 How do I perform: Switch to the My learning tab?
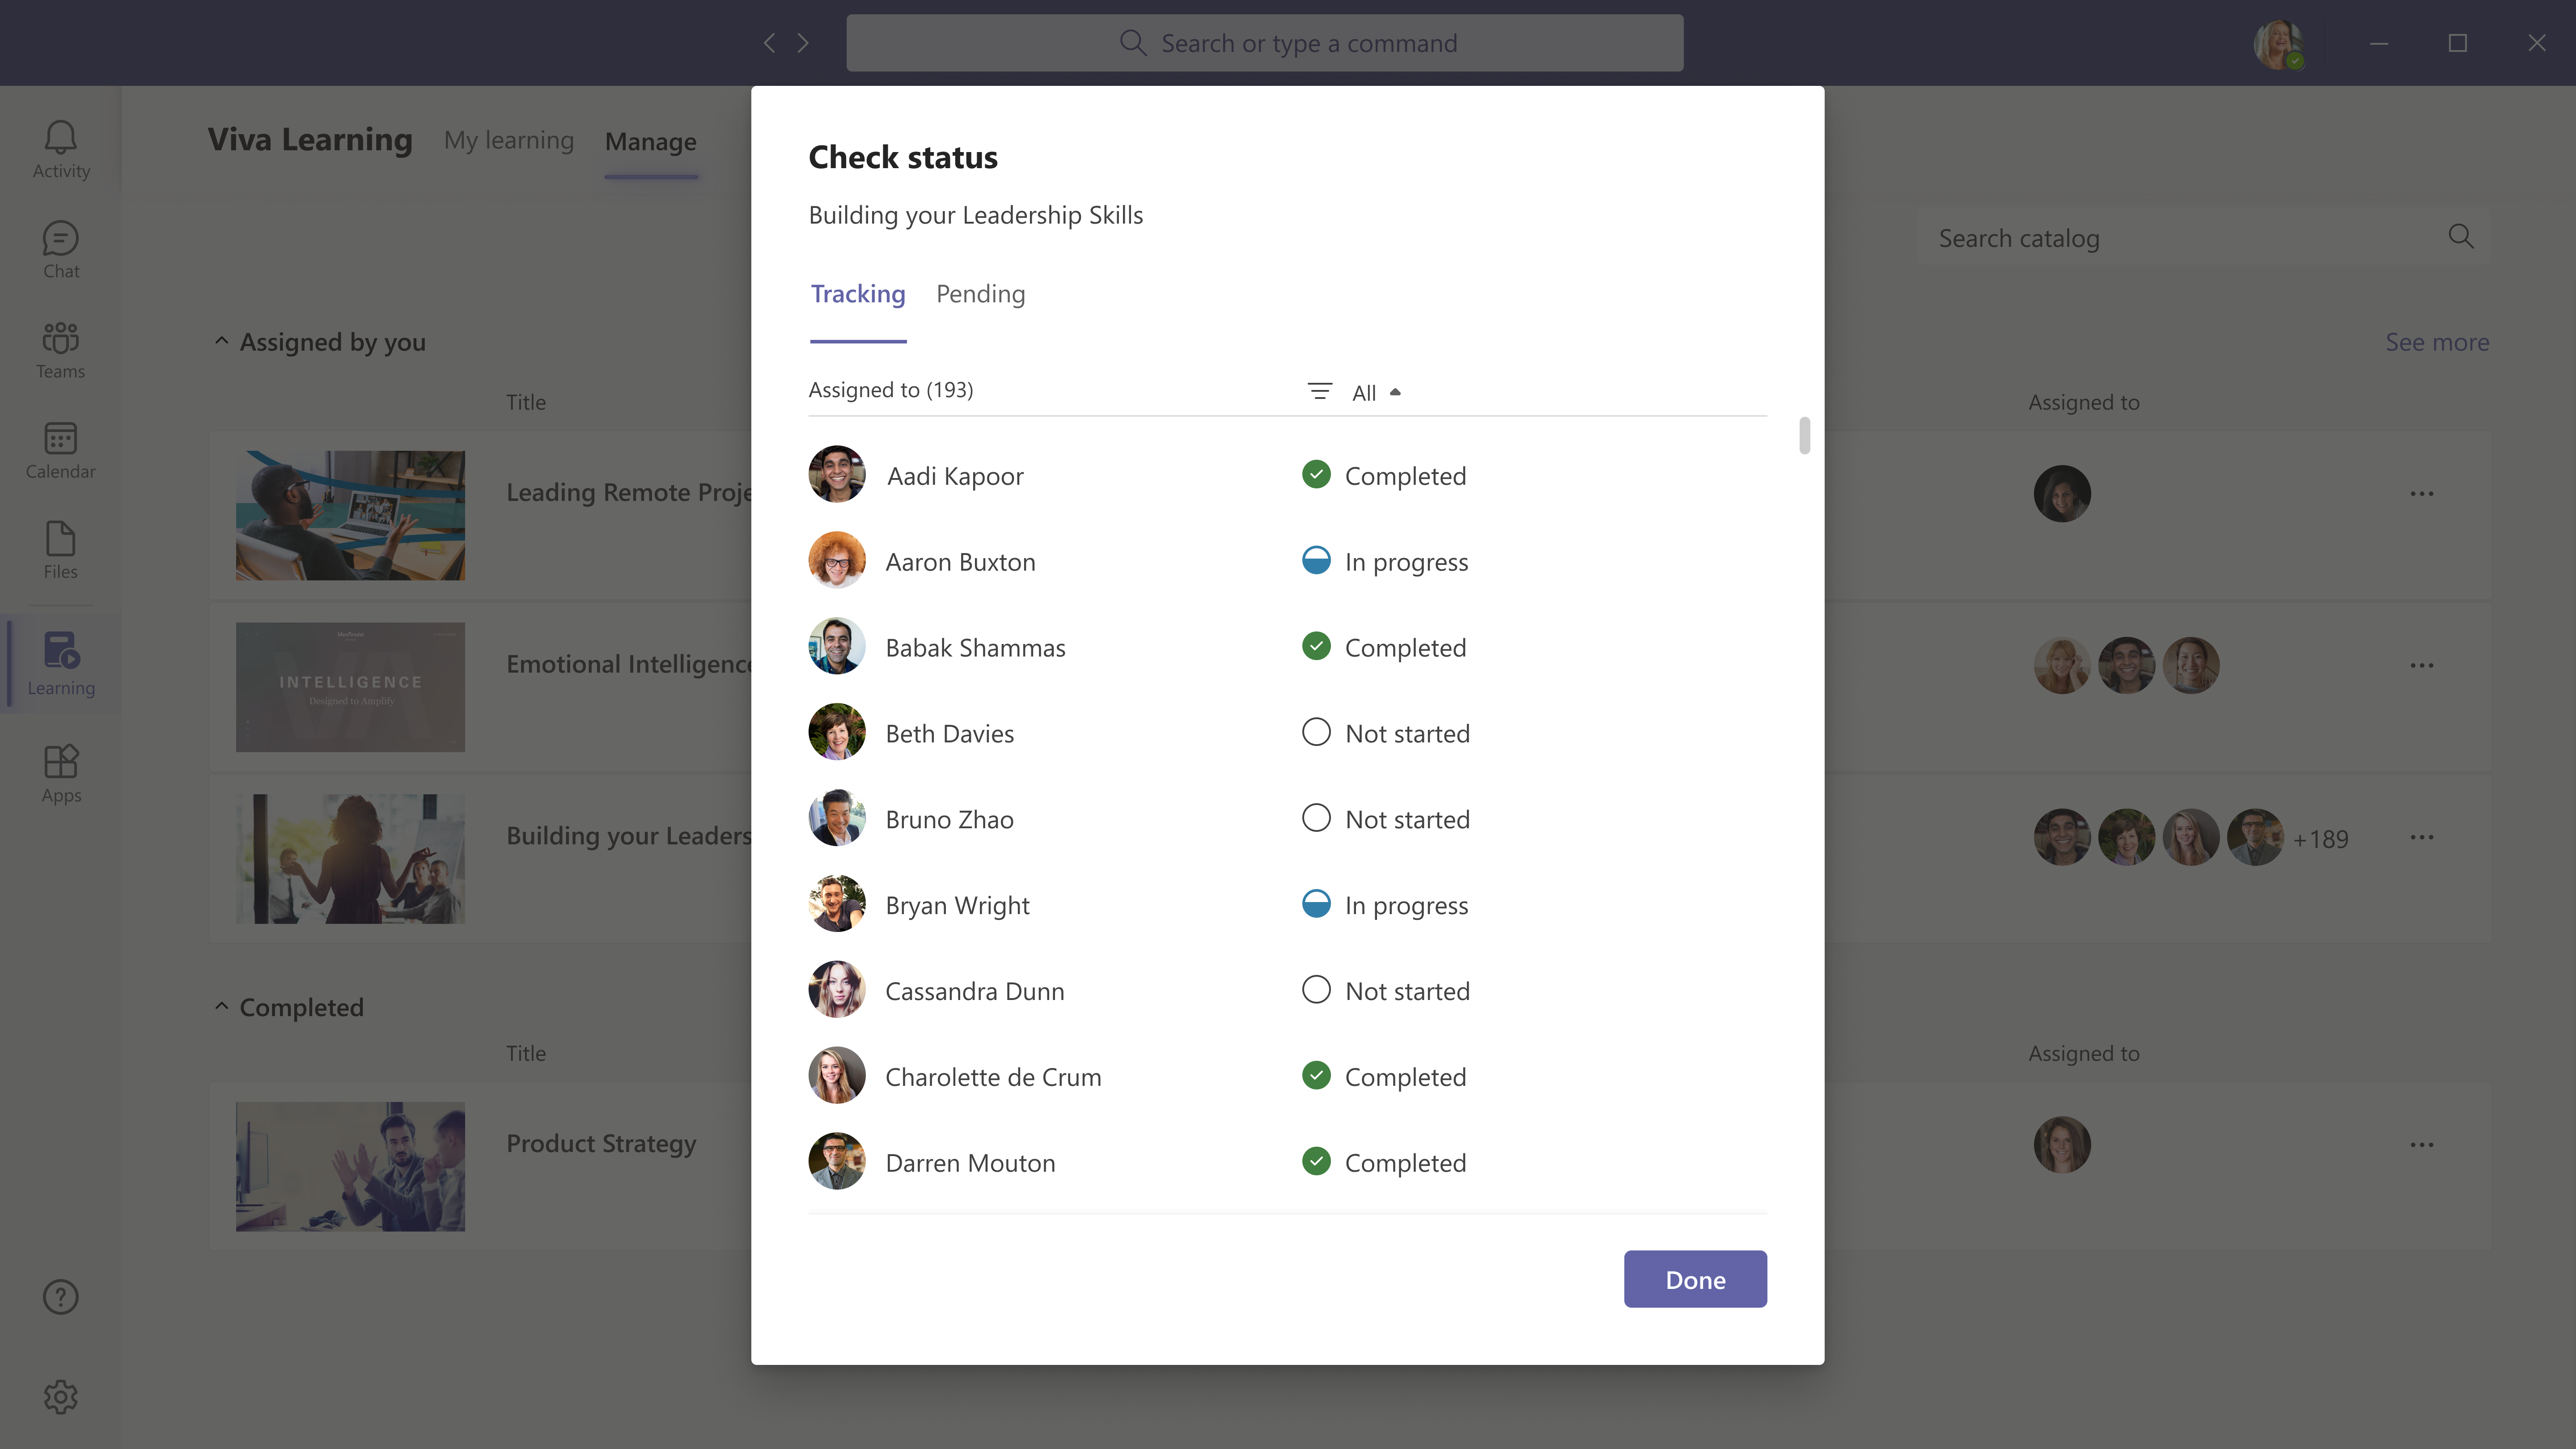[509, 141]
